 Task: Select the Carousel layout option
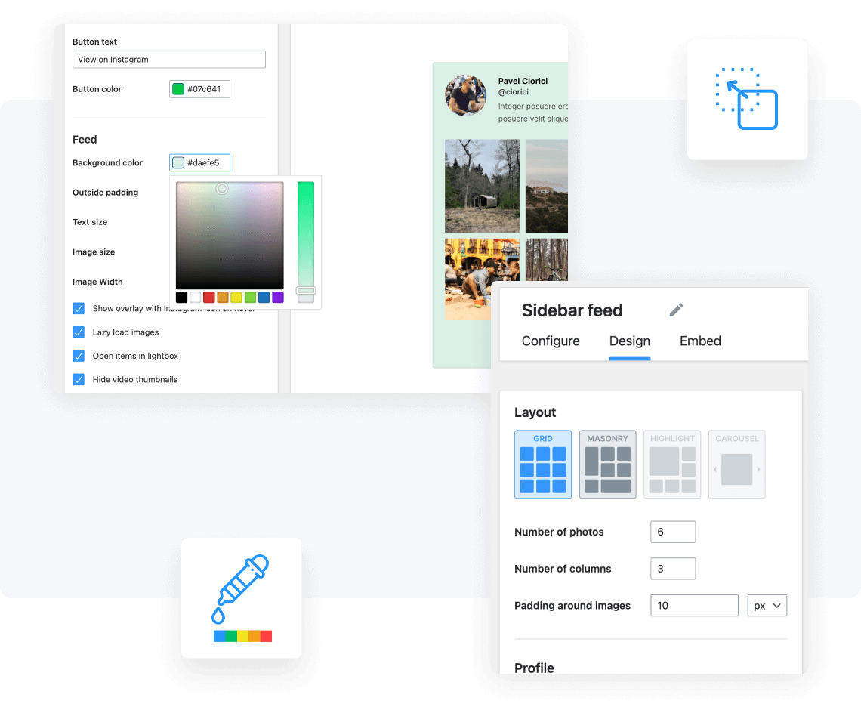tap(736, 464)
